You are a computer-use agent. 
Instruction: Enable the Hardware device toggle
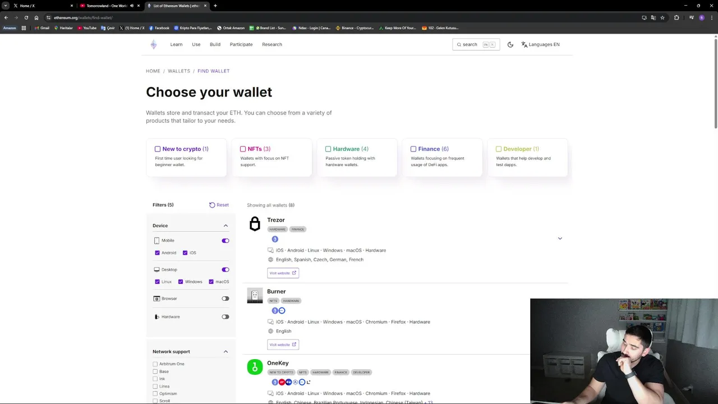(x=225, y=317)
